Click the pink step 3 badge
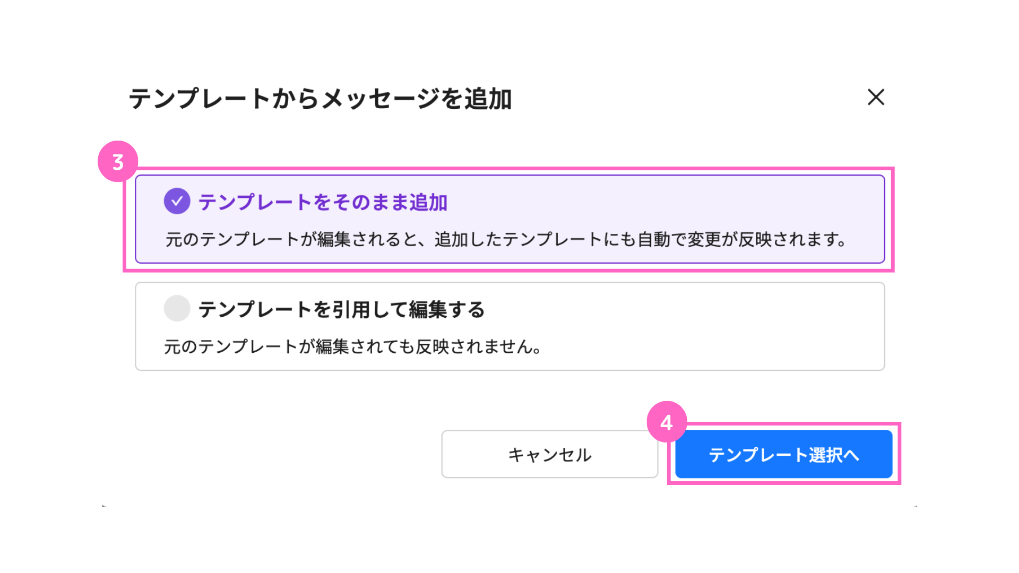This screenshot has height=573, width=1019. (x=118, y=161)
